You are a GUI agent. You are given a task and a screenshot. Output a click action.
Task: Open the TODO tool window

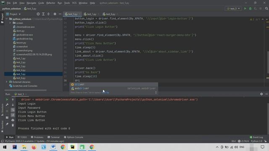[22, 137]
